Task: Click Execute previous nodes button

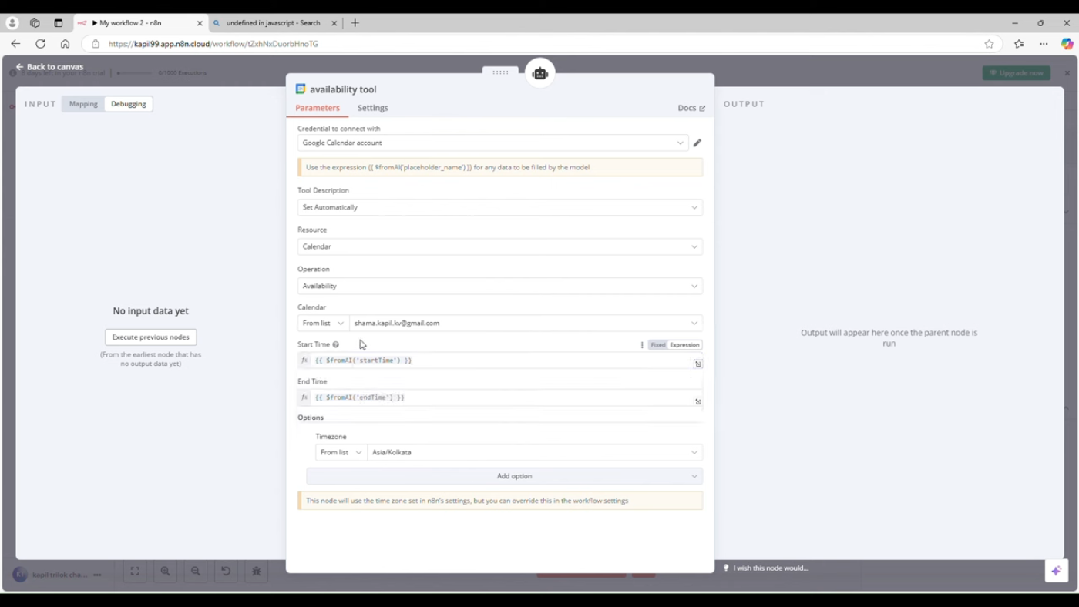Action: [151, 337]
